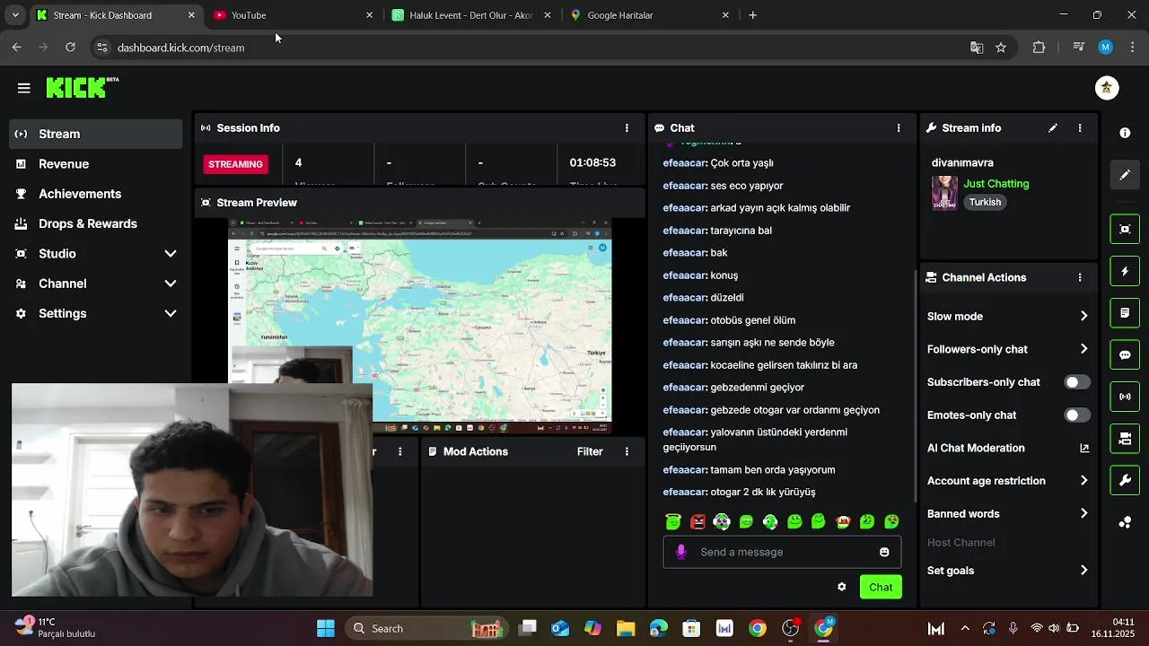Toggle the chat bubble widget icon in right sidebar

pyautogui.click(x=1125, y=354)
